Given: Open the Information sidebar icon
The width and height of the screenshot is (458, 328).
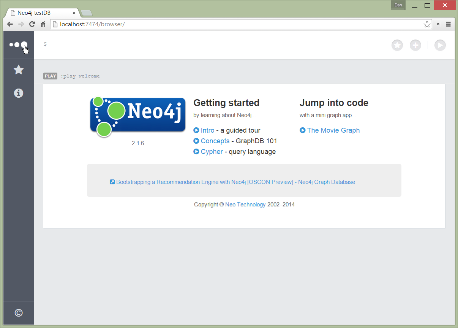Looking at the screenshot, I should click(x=18, y=93).
